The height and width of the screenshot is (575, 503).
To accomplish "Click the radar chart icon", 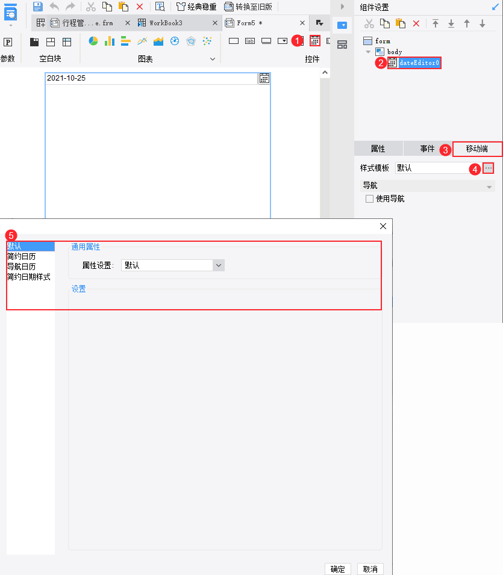I will [191, 41].
